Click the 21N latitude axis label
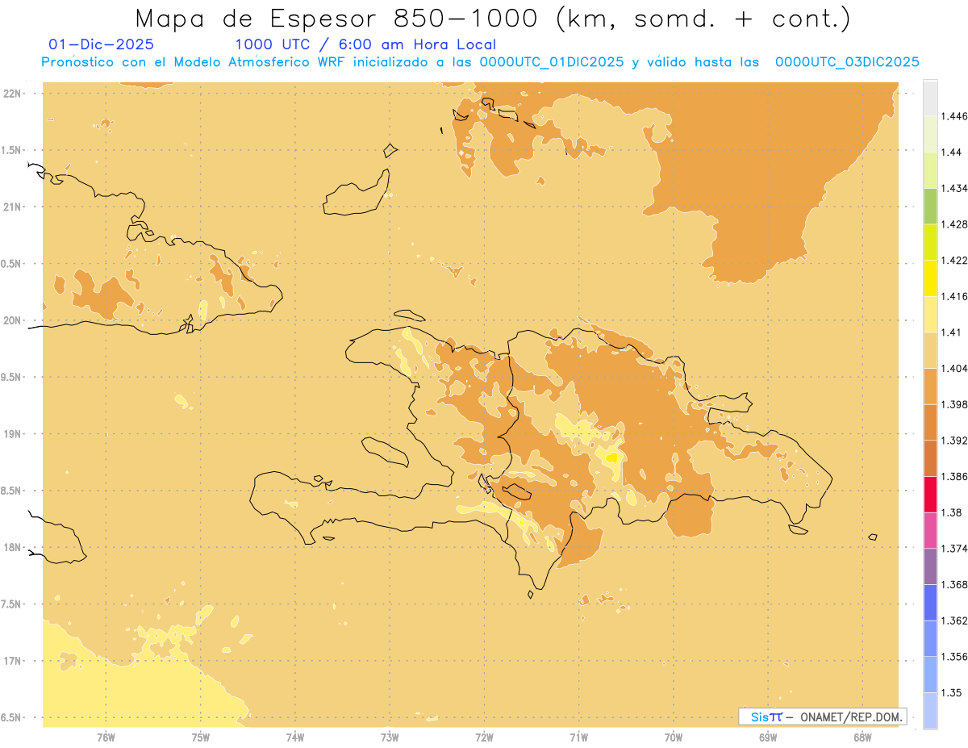 14,207
